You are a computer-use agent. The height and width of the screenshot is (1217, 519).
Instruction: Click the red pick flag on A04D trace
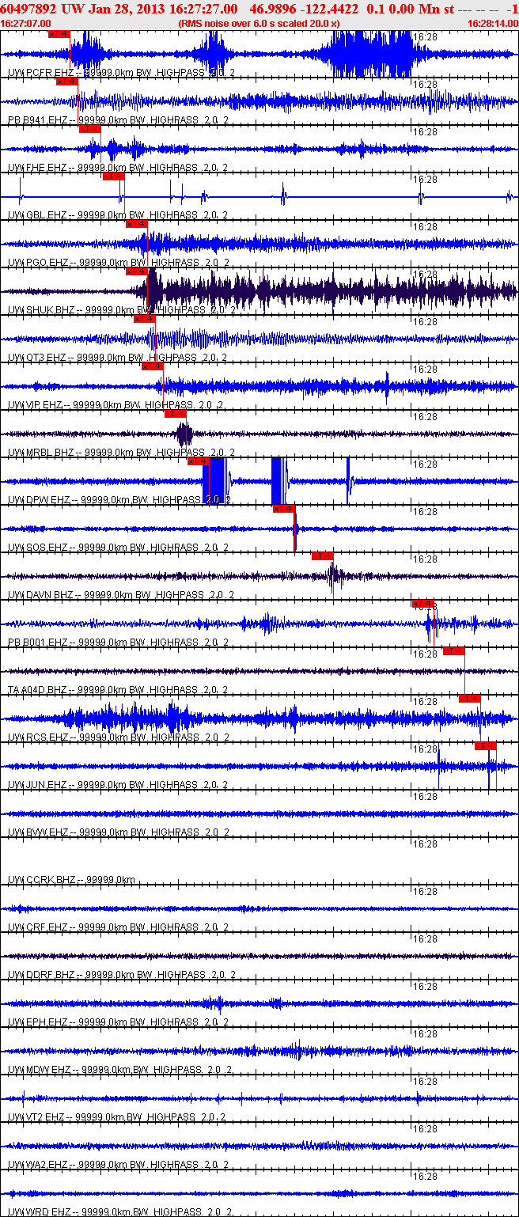pos(454,651)
